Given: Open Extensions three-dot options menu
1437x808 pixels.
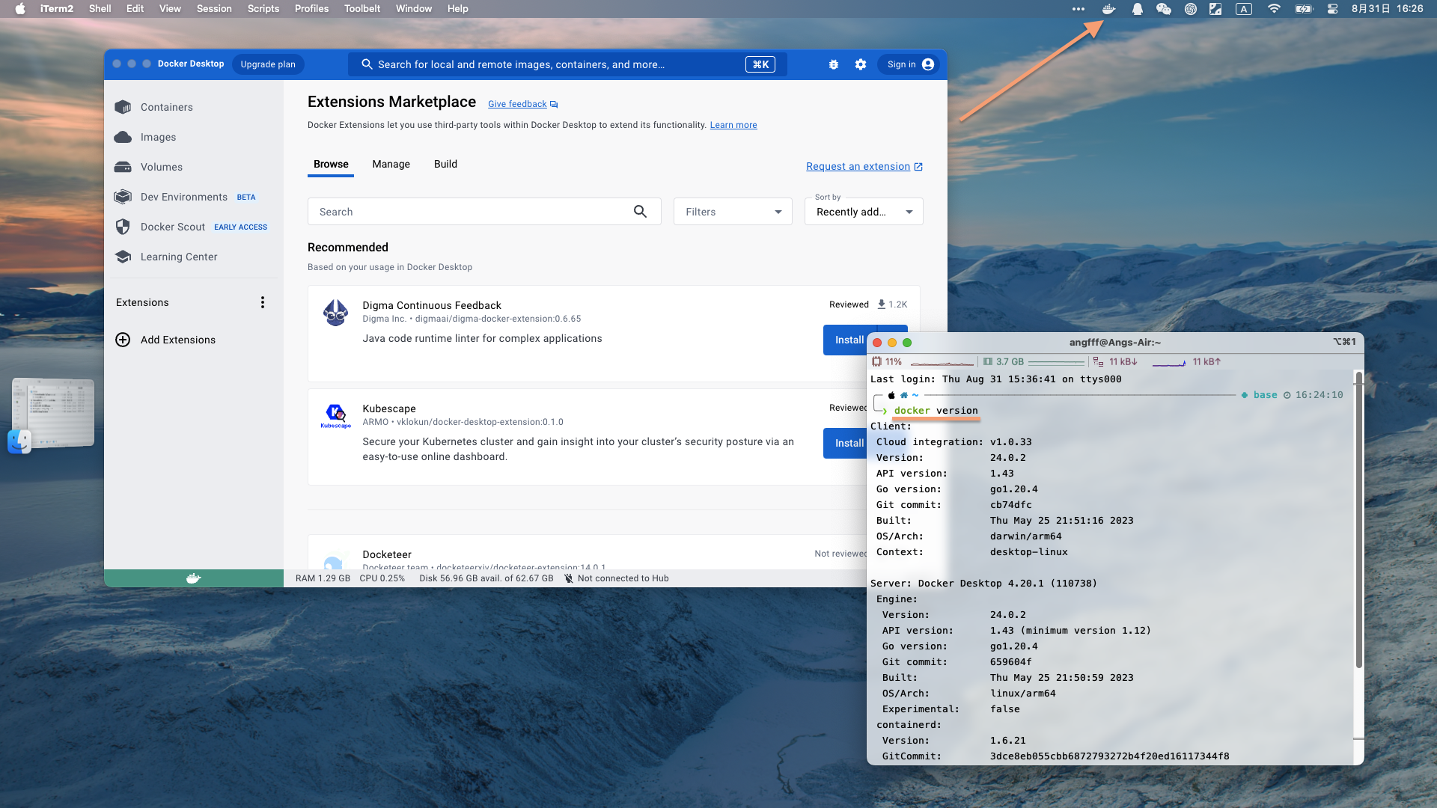Looking at the screenshot, I should point(263,302).
